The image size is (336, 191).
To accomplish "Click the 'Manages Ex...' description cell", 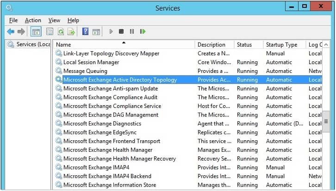I will coord(214,150).
